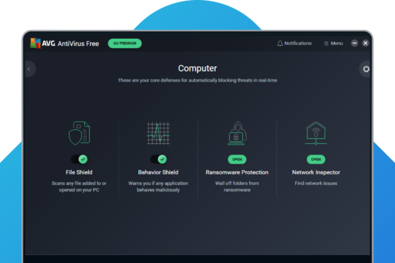The height and width of the screenshot is (263, 395).
Task: Open Ransomware Protection via OPEN button
Action: click(237, 159)
